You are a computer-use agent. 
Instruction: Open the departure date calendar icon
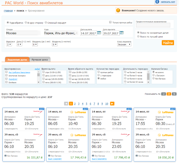coord(99,33)
